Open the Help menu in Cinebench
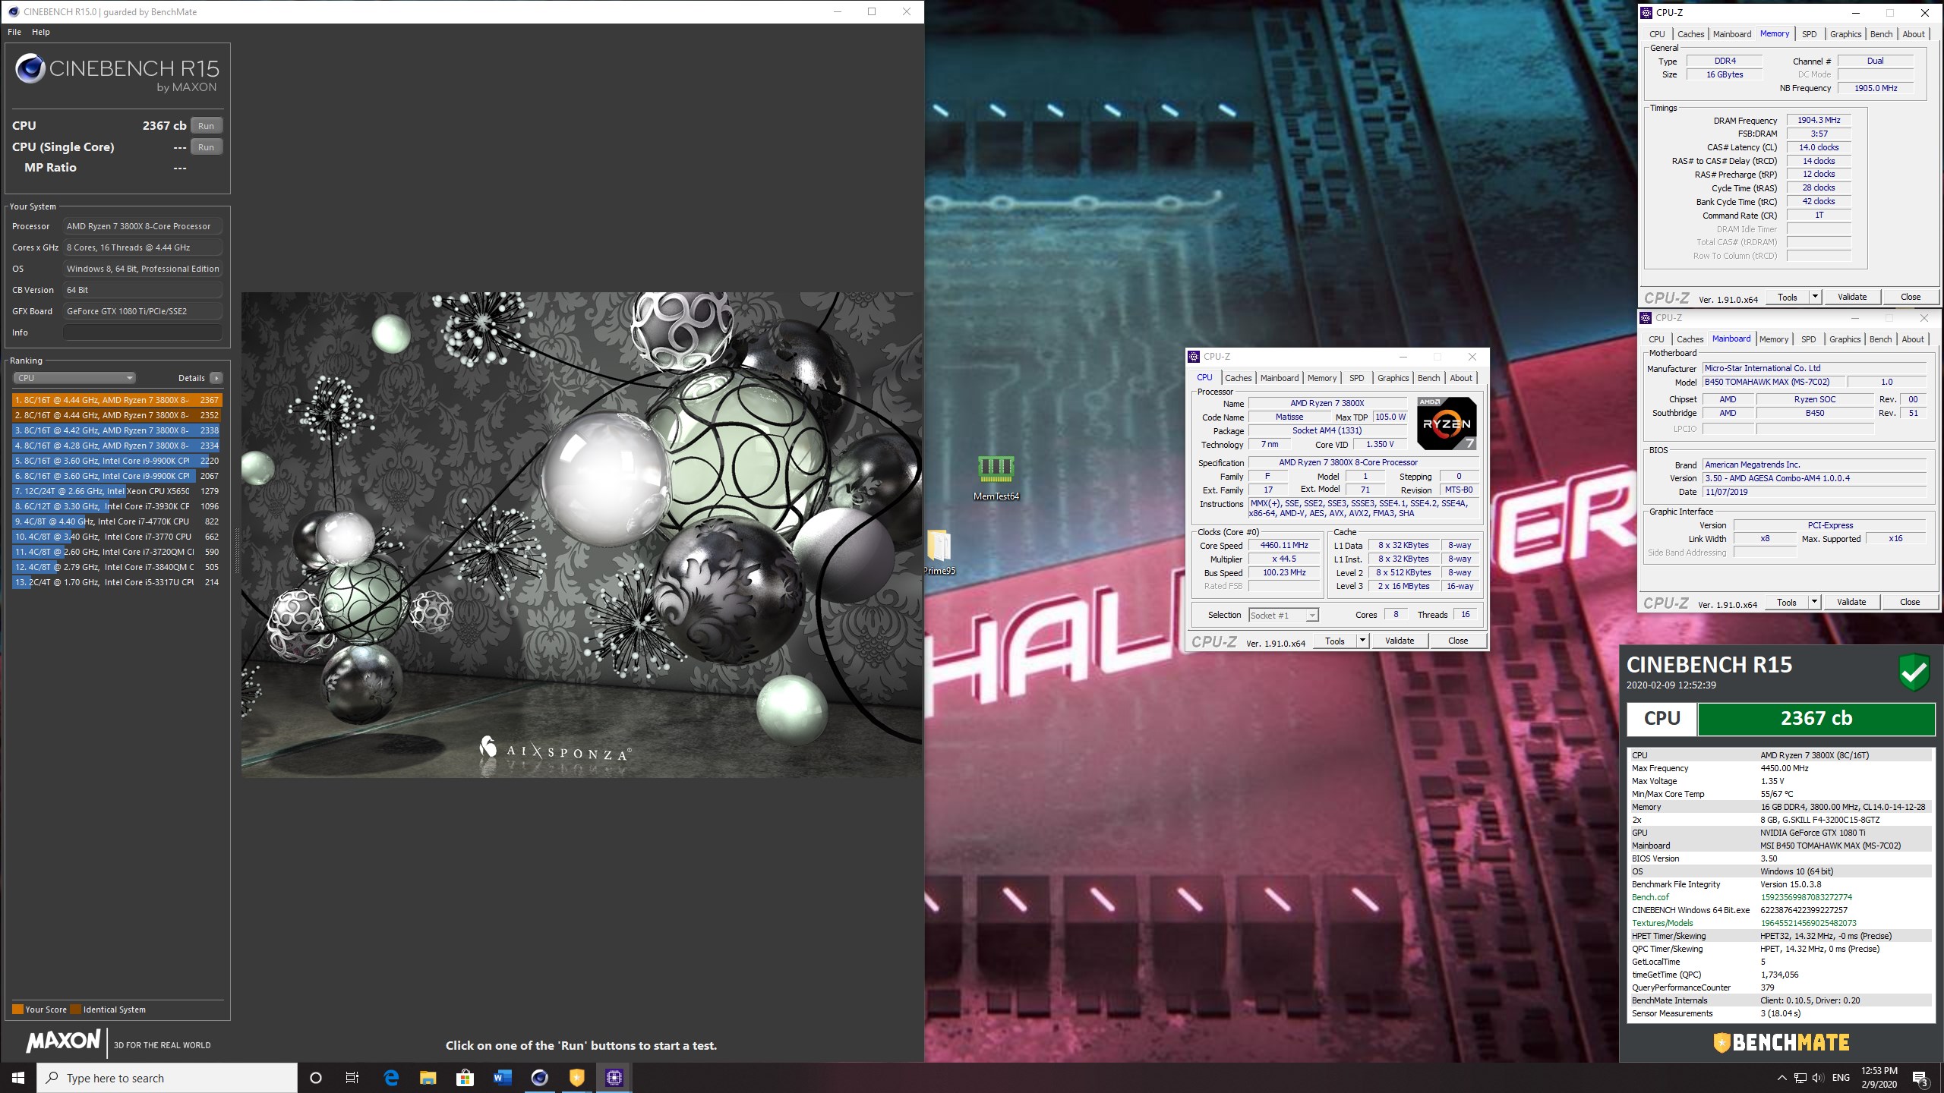1944x1093 pixels. click(x=41, y=32)
